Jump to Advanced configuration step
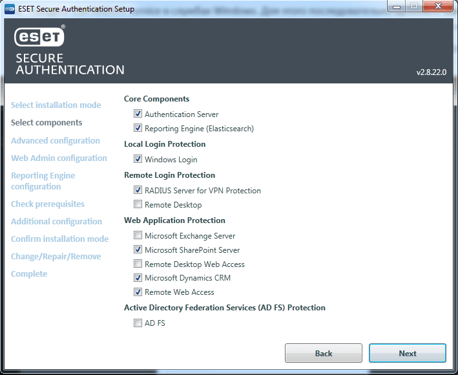 click(55, 140)
